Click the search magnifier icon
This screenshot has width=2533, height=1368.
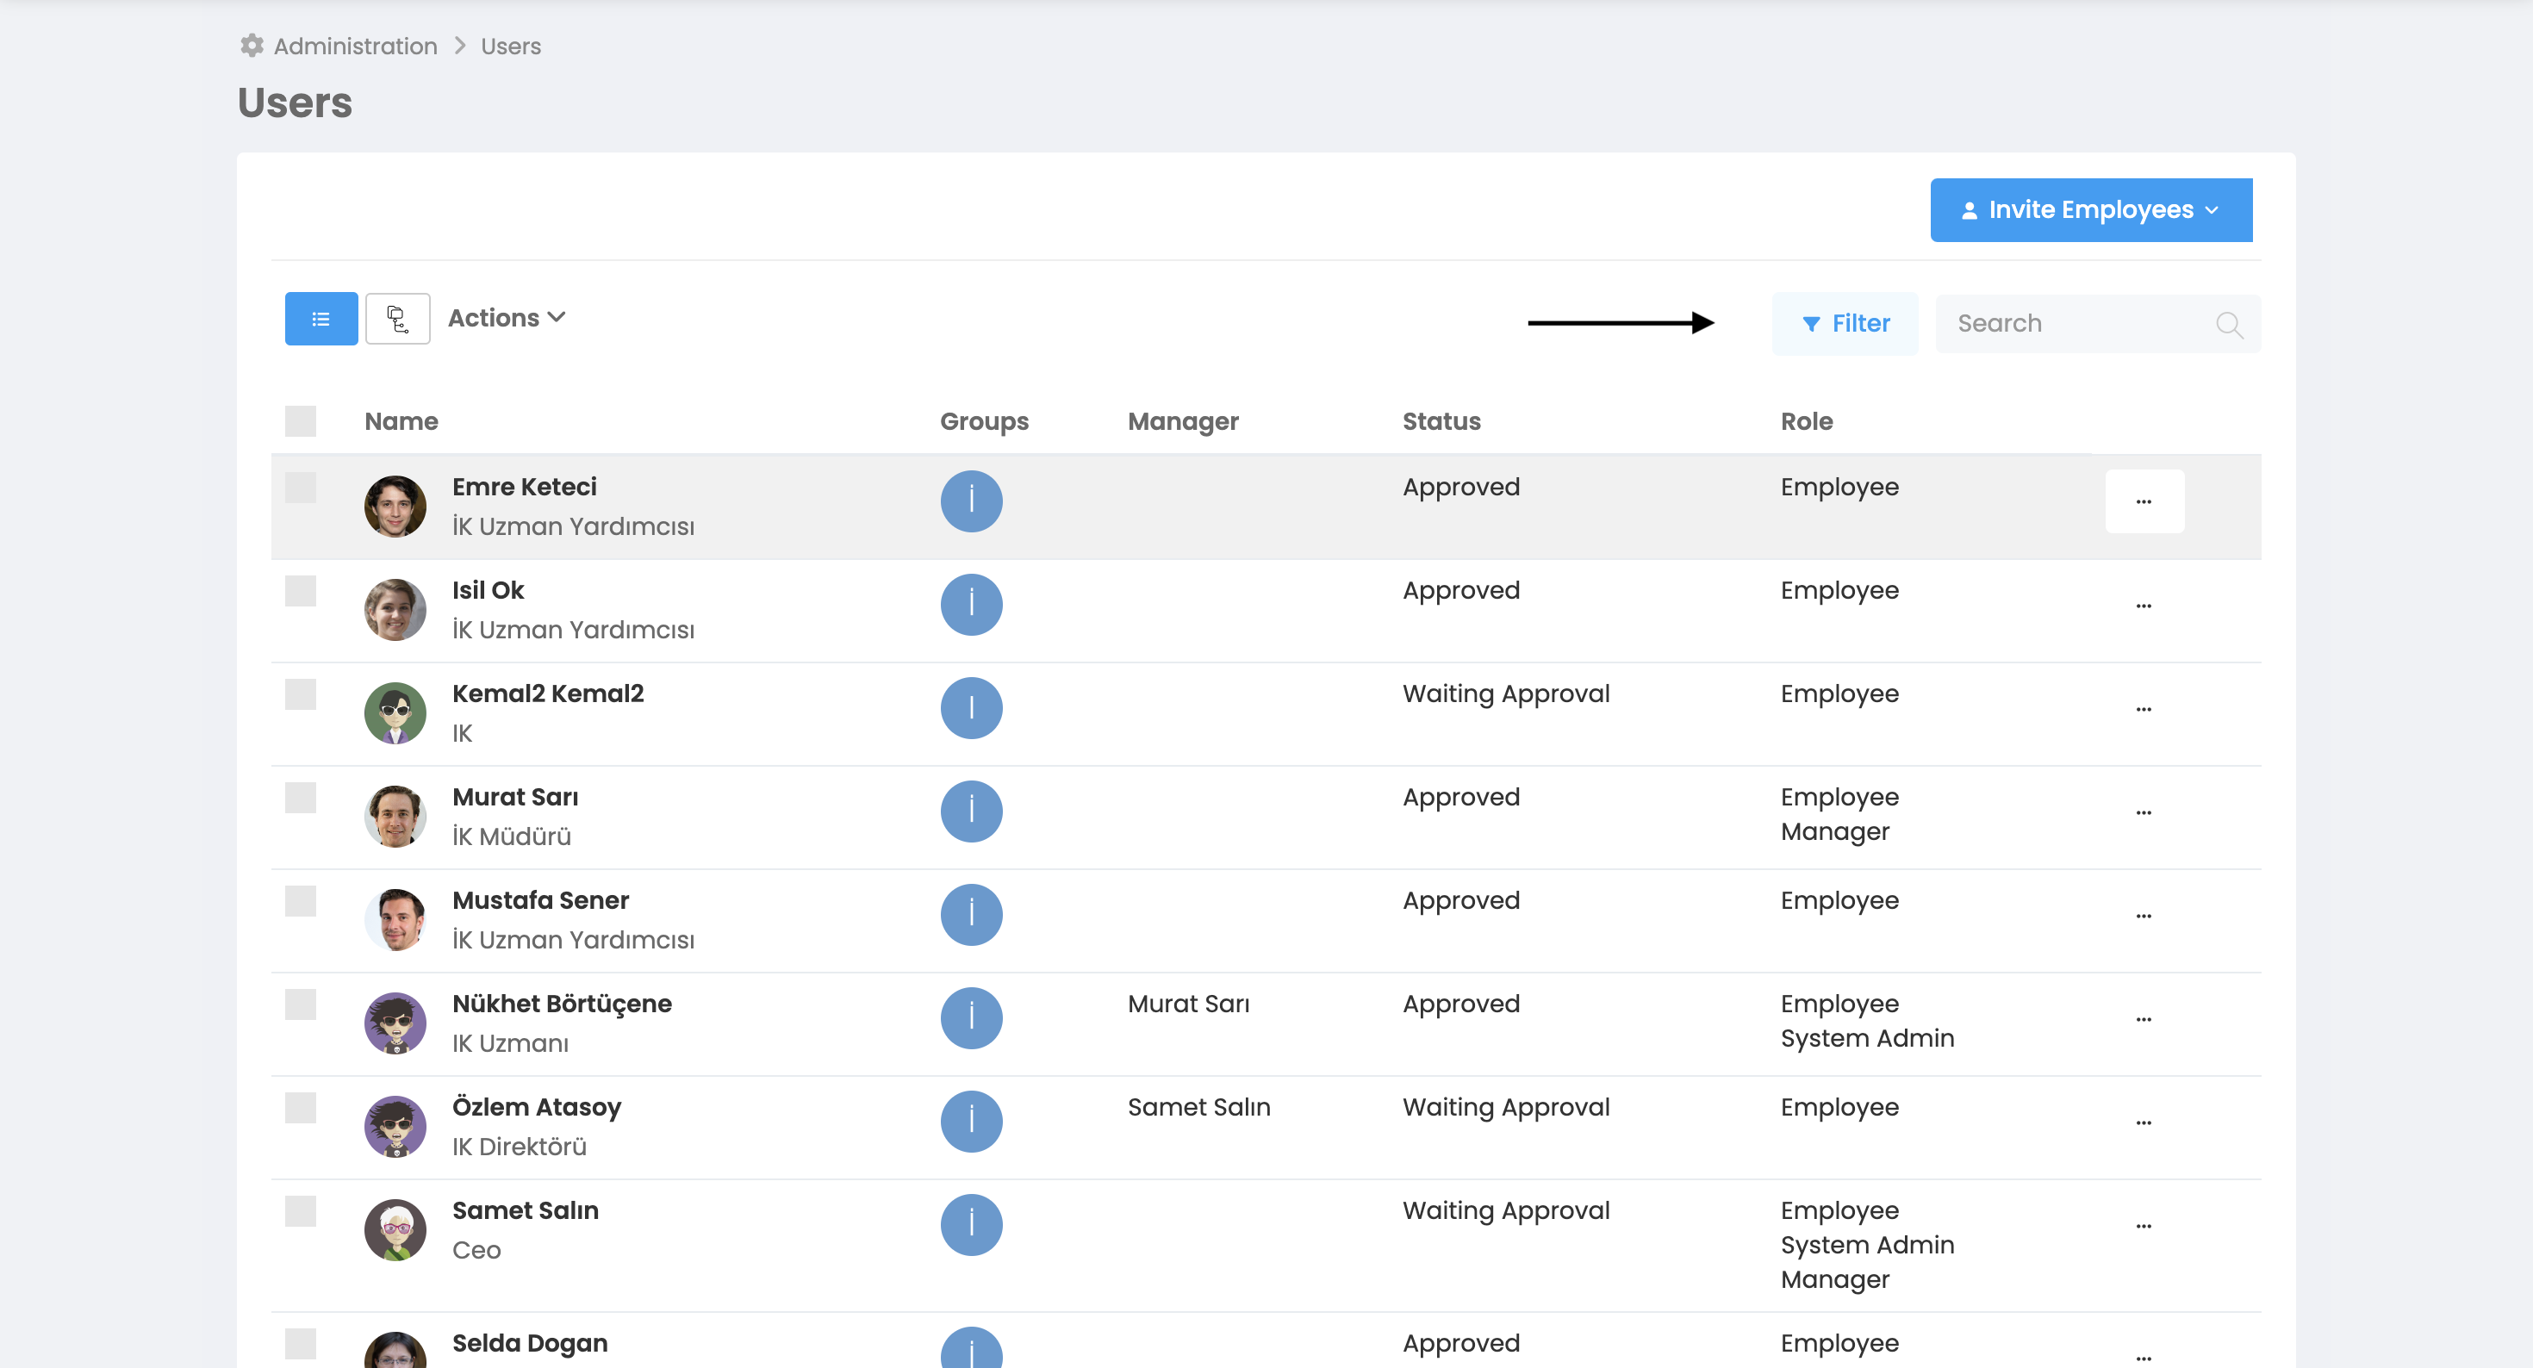pos(2228,324)
